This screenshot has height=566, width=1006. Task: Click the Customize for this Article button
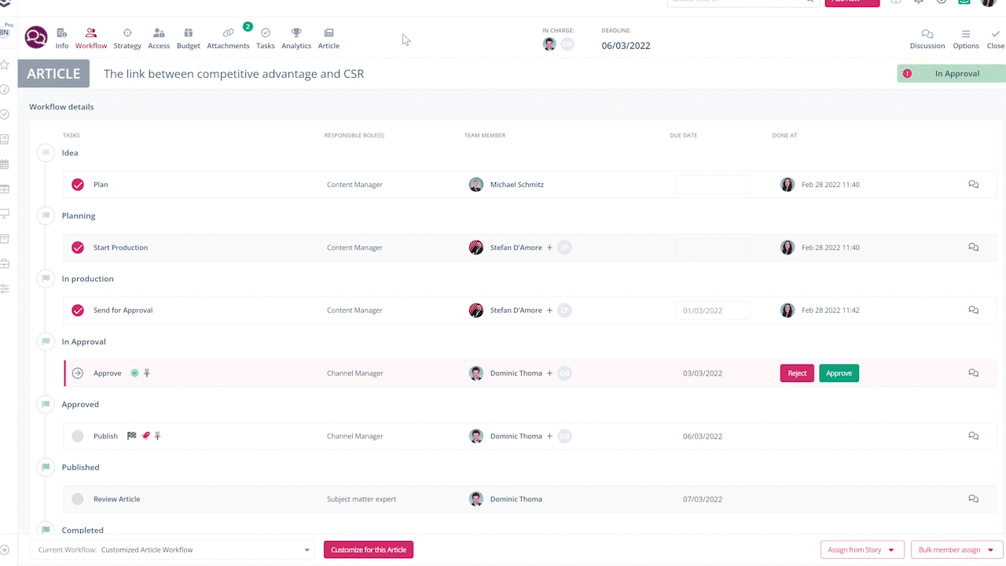click(x=368, y=549)
